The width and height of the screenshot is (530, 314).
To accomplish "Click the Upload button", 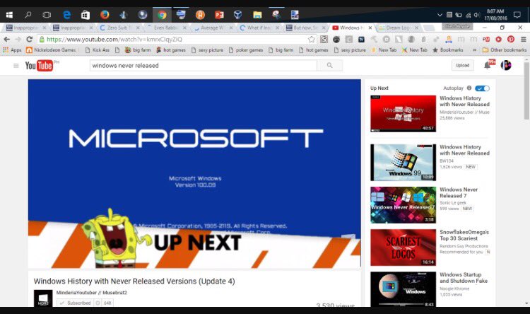I will pyautogui.click(x=462, y=65).
